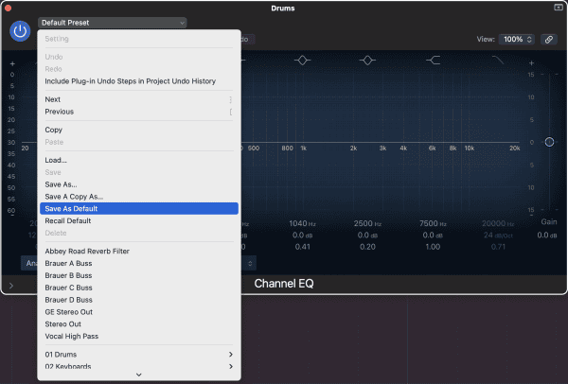Load Brauer B Buss preset
The image size is (568, 384).
[x=139, y=275]
